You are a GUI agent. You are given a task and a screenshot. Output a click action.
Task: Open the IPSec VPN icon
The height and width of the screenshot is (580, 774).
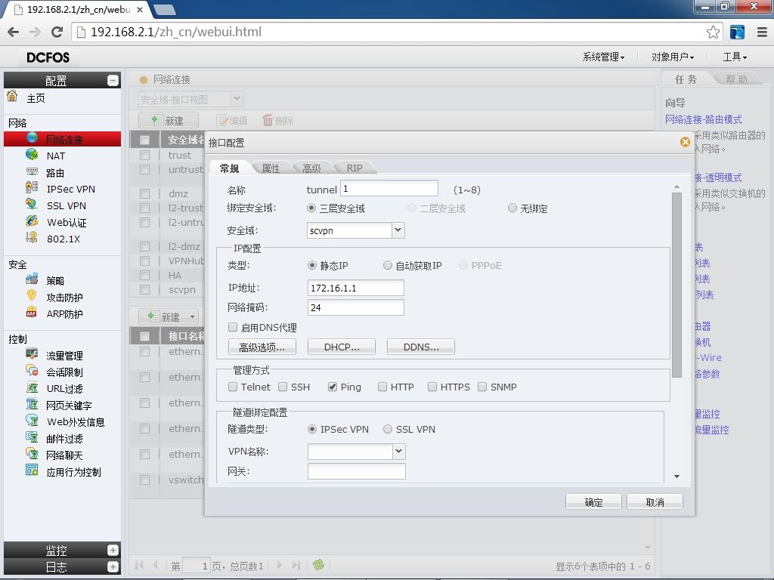(x=32, y=187)
